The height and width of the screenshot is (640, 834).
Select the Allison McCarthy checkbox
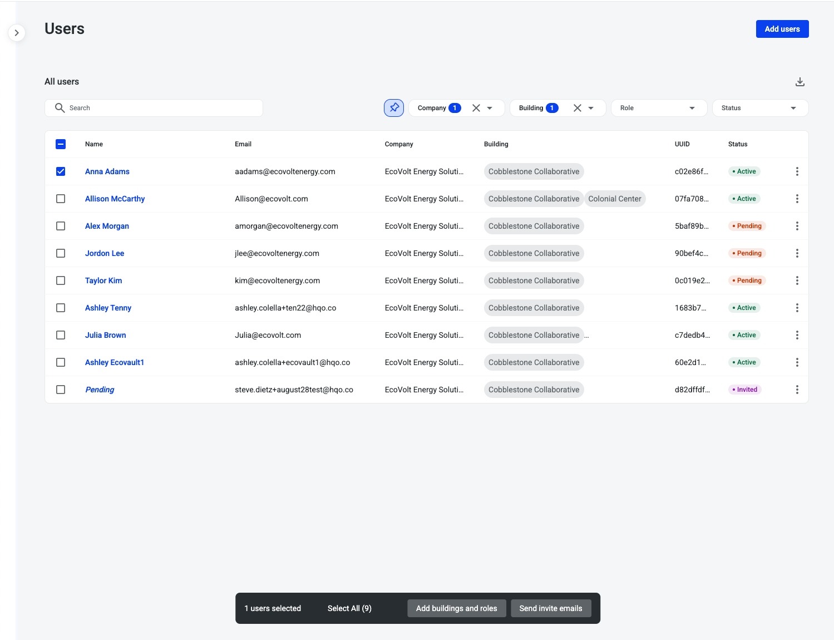point(61,199)
